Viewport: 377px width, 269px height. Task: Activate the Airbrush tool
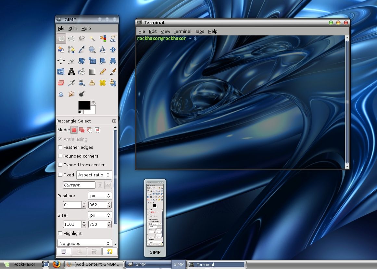71,83
